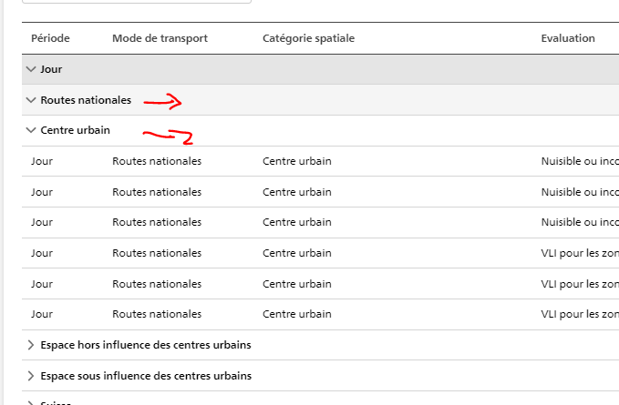Click the Espace hors influence des centres urbains label
The width and height of the screenshot is (619, 405).
pos(146,345)
